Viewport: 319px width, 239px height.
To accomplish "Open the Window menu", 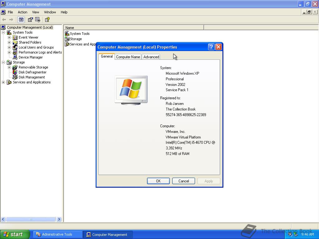I will click(50, 12).
